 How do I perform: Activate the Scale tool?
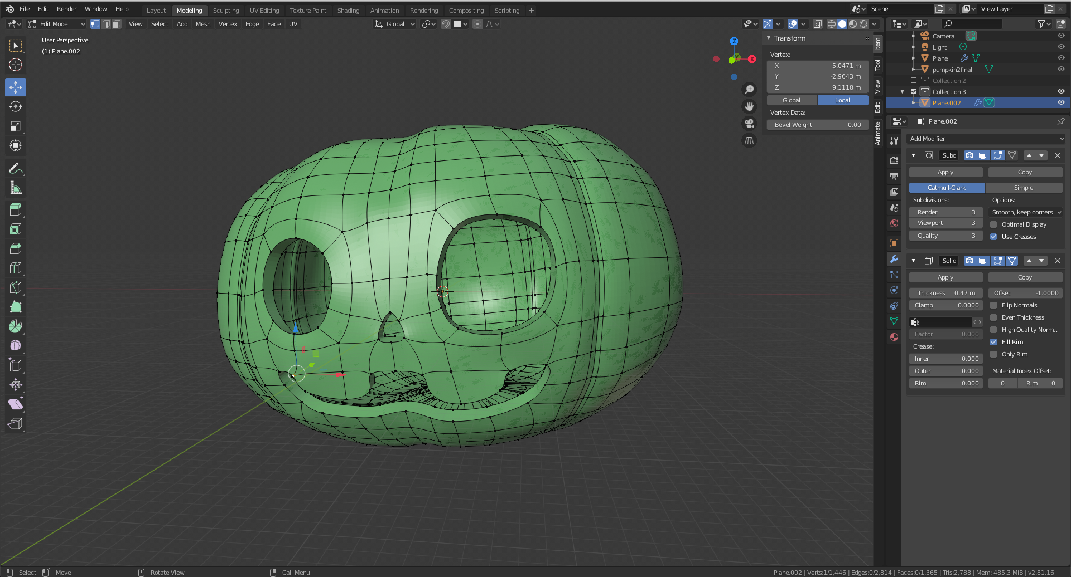click(x=16, y=126)
